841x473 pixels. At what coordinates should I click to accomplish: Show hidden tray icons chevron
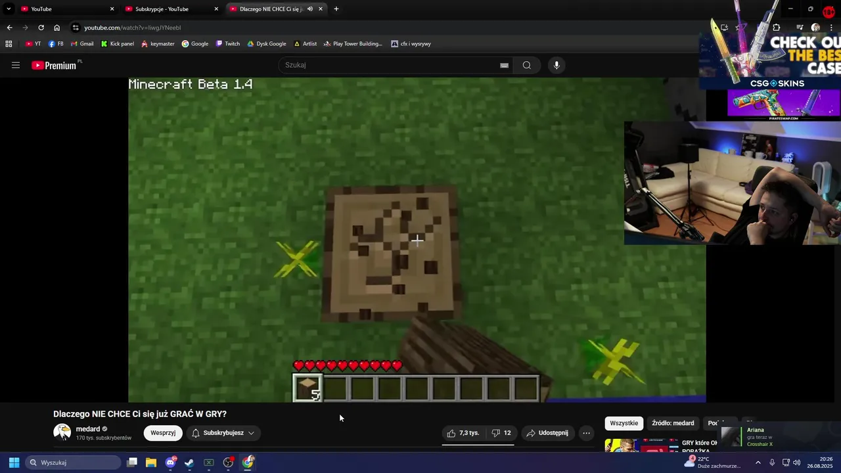point(758,462)
